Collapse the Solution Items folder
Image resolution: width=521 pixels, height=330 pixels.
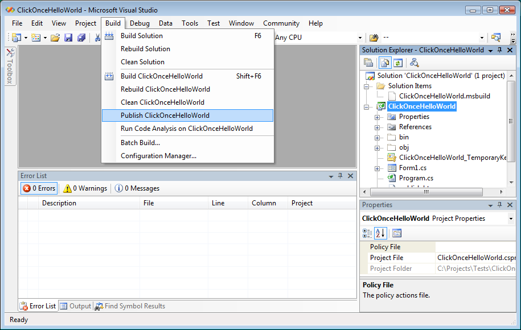[x=367, y=86]
